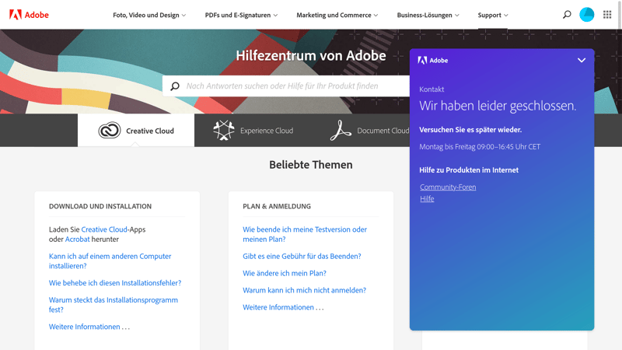Collapse the contact chat panel chevron
622x350 pixels.
[x=581, y=60]
